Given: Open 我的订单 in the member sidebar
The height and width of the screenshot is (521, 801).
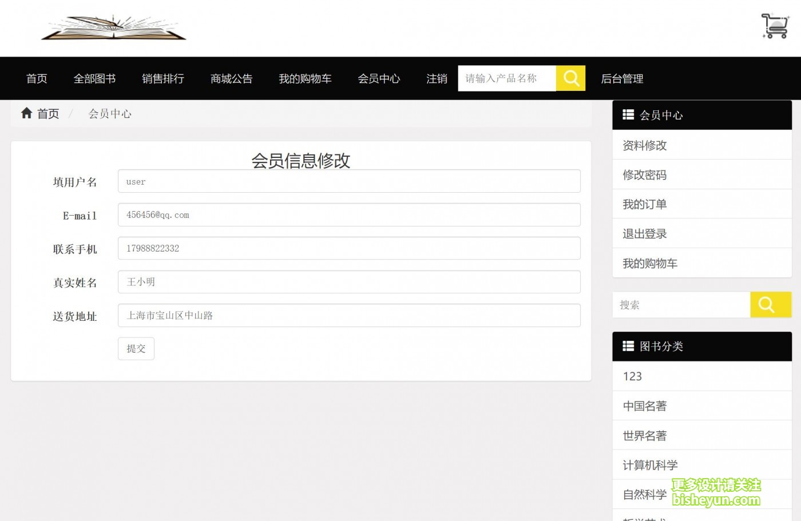Looking at the screenshot, I should click(644, 204).
